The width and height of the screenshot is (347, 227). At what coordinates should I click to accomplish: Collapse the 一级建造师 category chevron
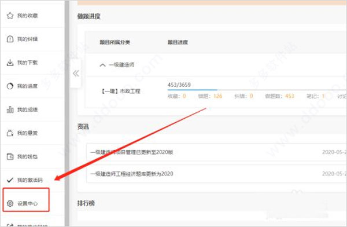pyautogui.click(x=102, y=65)
